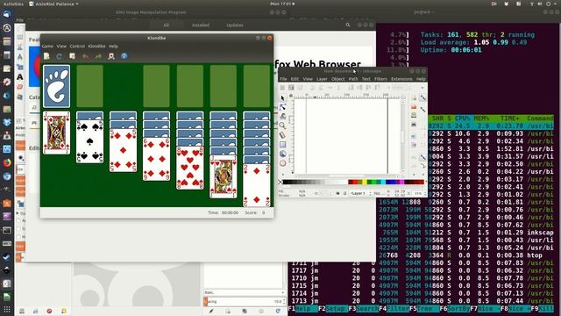Open Terminal from the Ubuntu dock
Image resolution: width=561 pixels, height=316 pixels.
pos(7,230)
